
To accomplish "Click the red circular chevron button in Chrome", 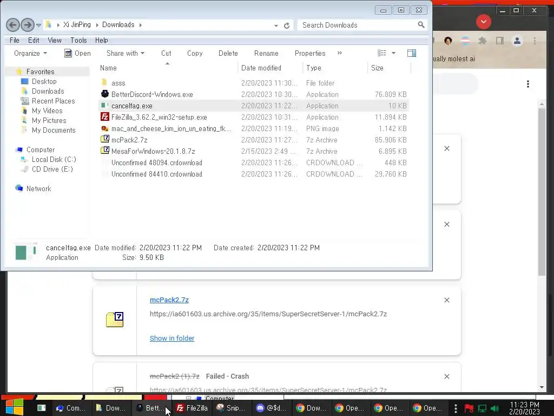I will (x=483, y=22).
